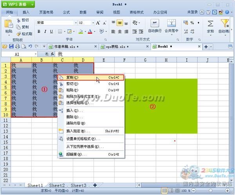Click the Print icon in quick toolbar

coord(18,47)
